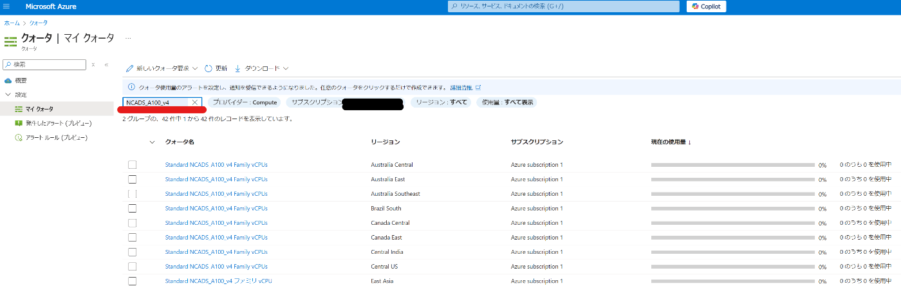Check the East Asia row checkbox
The width and height of the screenshot is (901, 286).
click(132, 281)
